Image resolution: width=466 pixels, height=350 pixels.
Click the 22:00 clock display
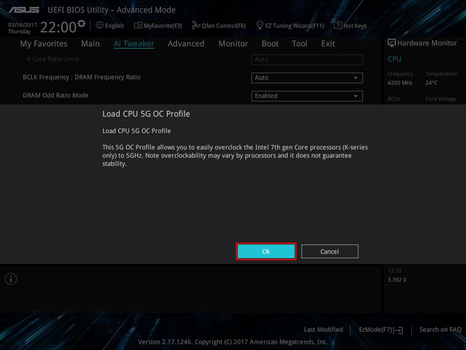pos(58,27)
